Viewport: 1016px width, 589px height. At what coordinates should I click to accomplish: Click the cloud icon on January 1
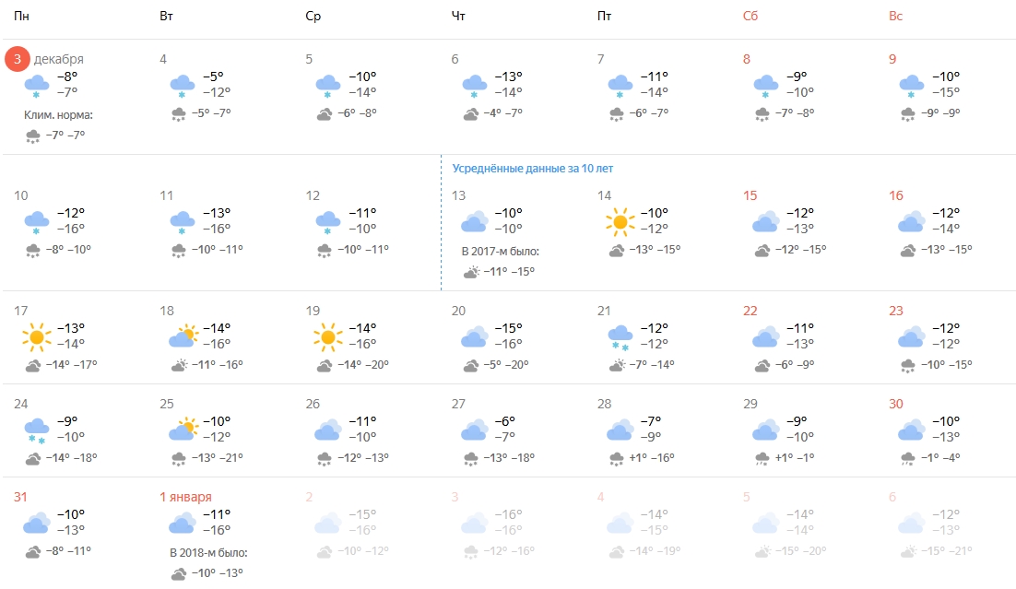tap(183, 524)
